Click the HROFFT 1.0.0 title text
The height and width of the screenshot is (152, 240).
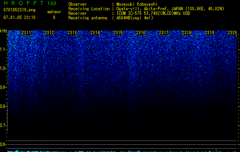[30, 3]
